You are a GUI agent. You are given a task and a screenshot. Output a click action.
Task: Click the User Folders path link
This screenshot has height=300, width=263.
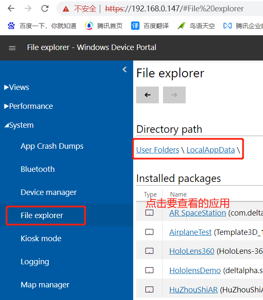pos(158,150)
